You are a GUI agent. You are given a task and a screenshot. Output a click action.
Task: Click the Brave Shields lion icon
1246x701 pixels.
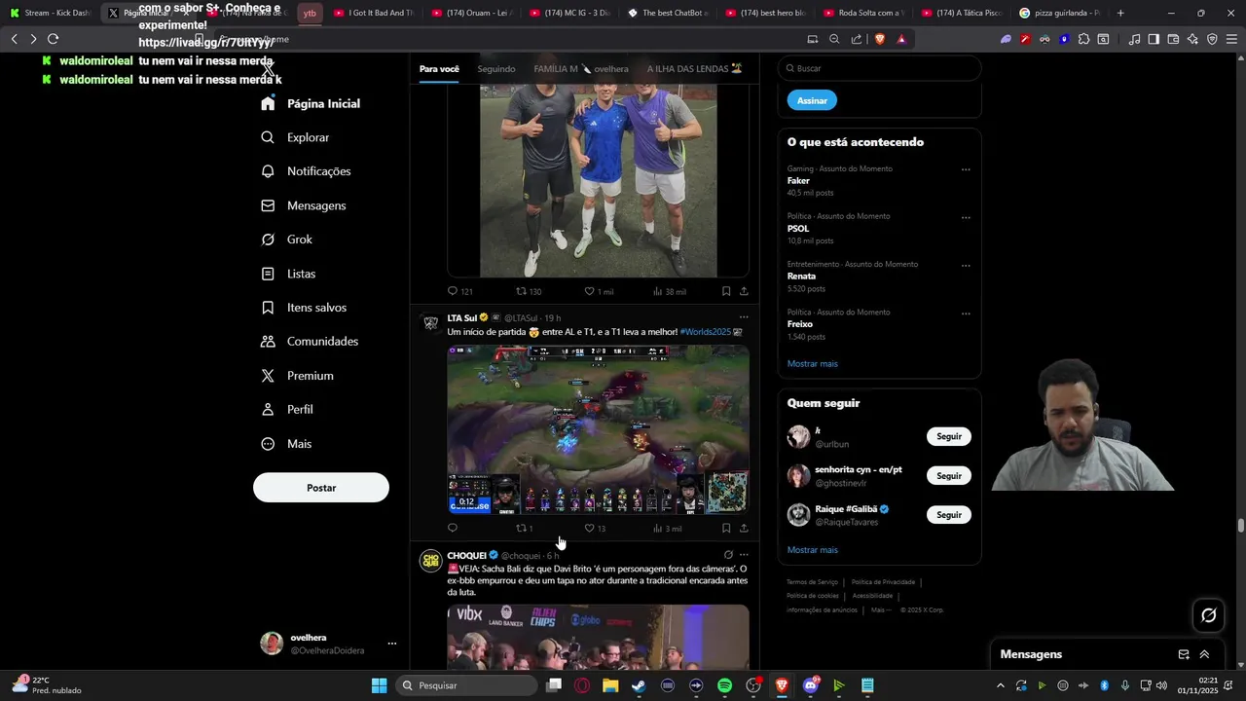coord(880,39)
